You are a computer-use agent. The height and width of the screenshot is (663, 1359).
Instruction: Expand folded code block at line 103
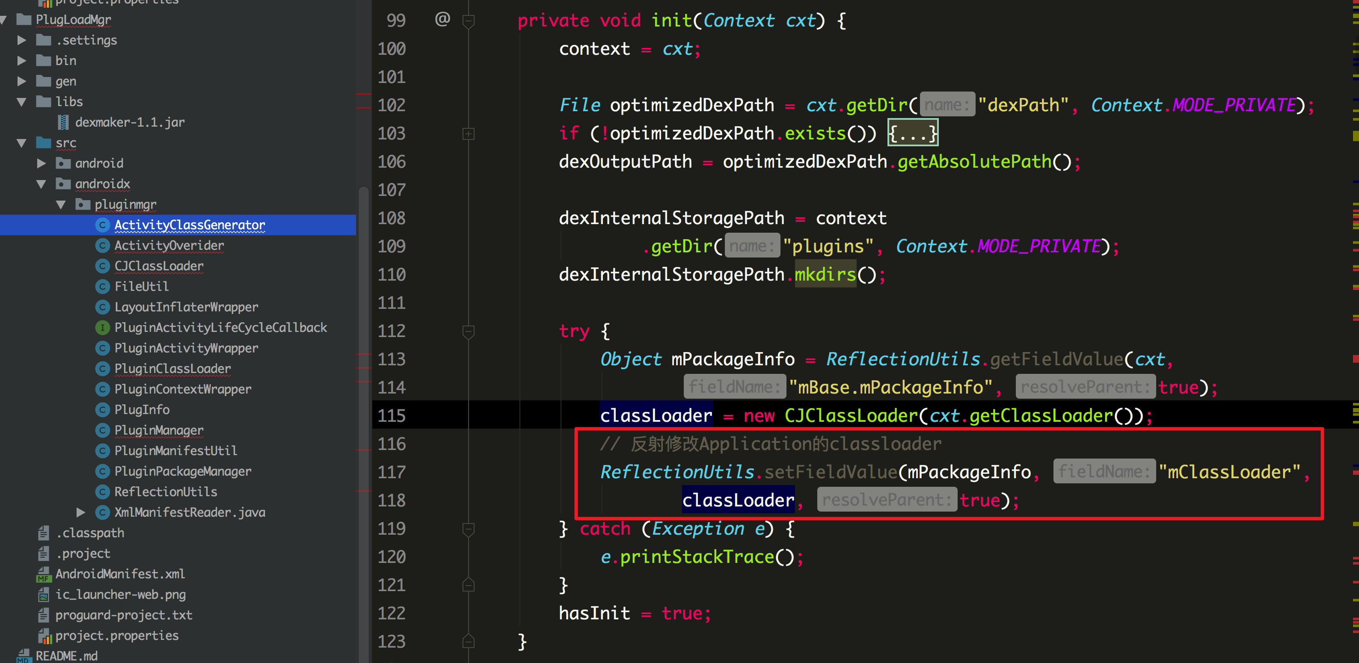tap(468, 133)
